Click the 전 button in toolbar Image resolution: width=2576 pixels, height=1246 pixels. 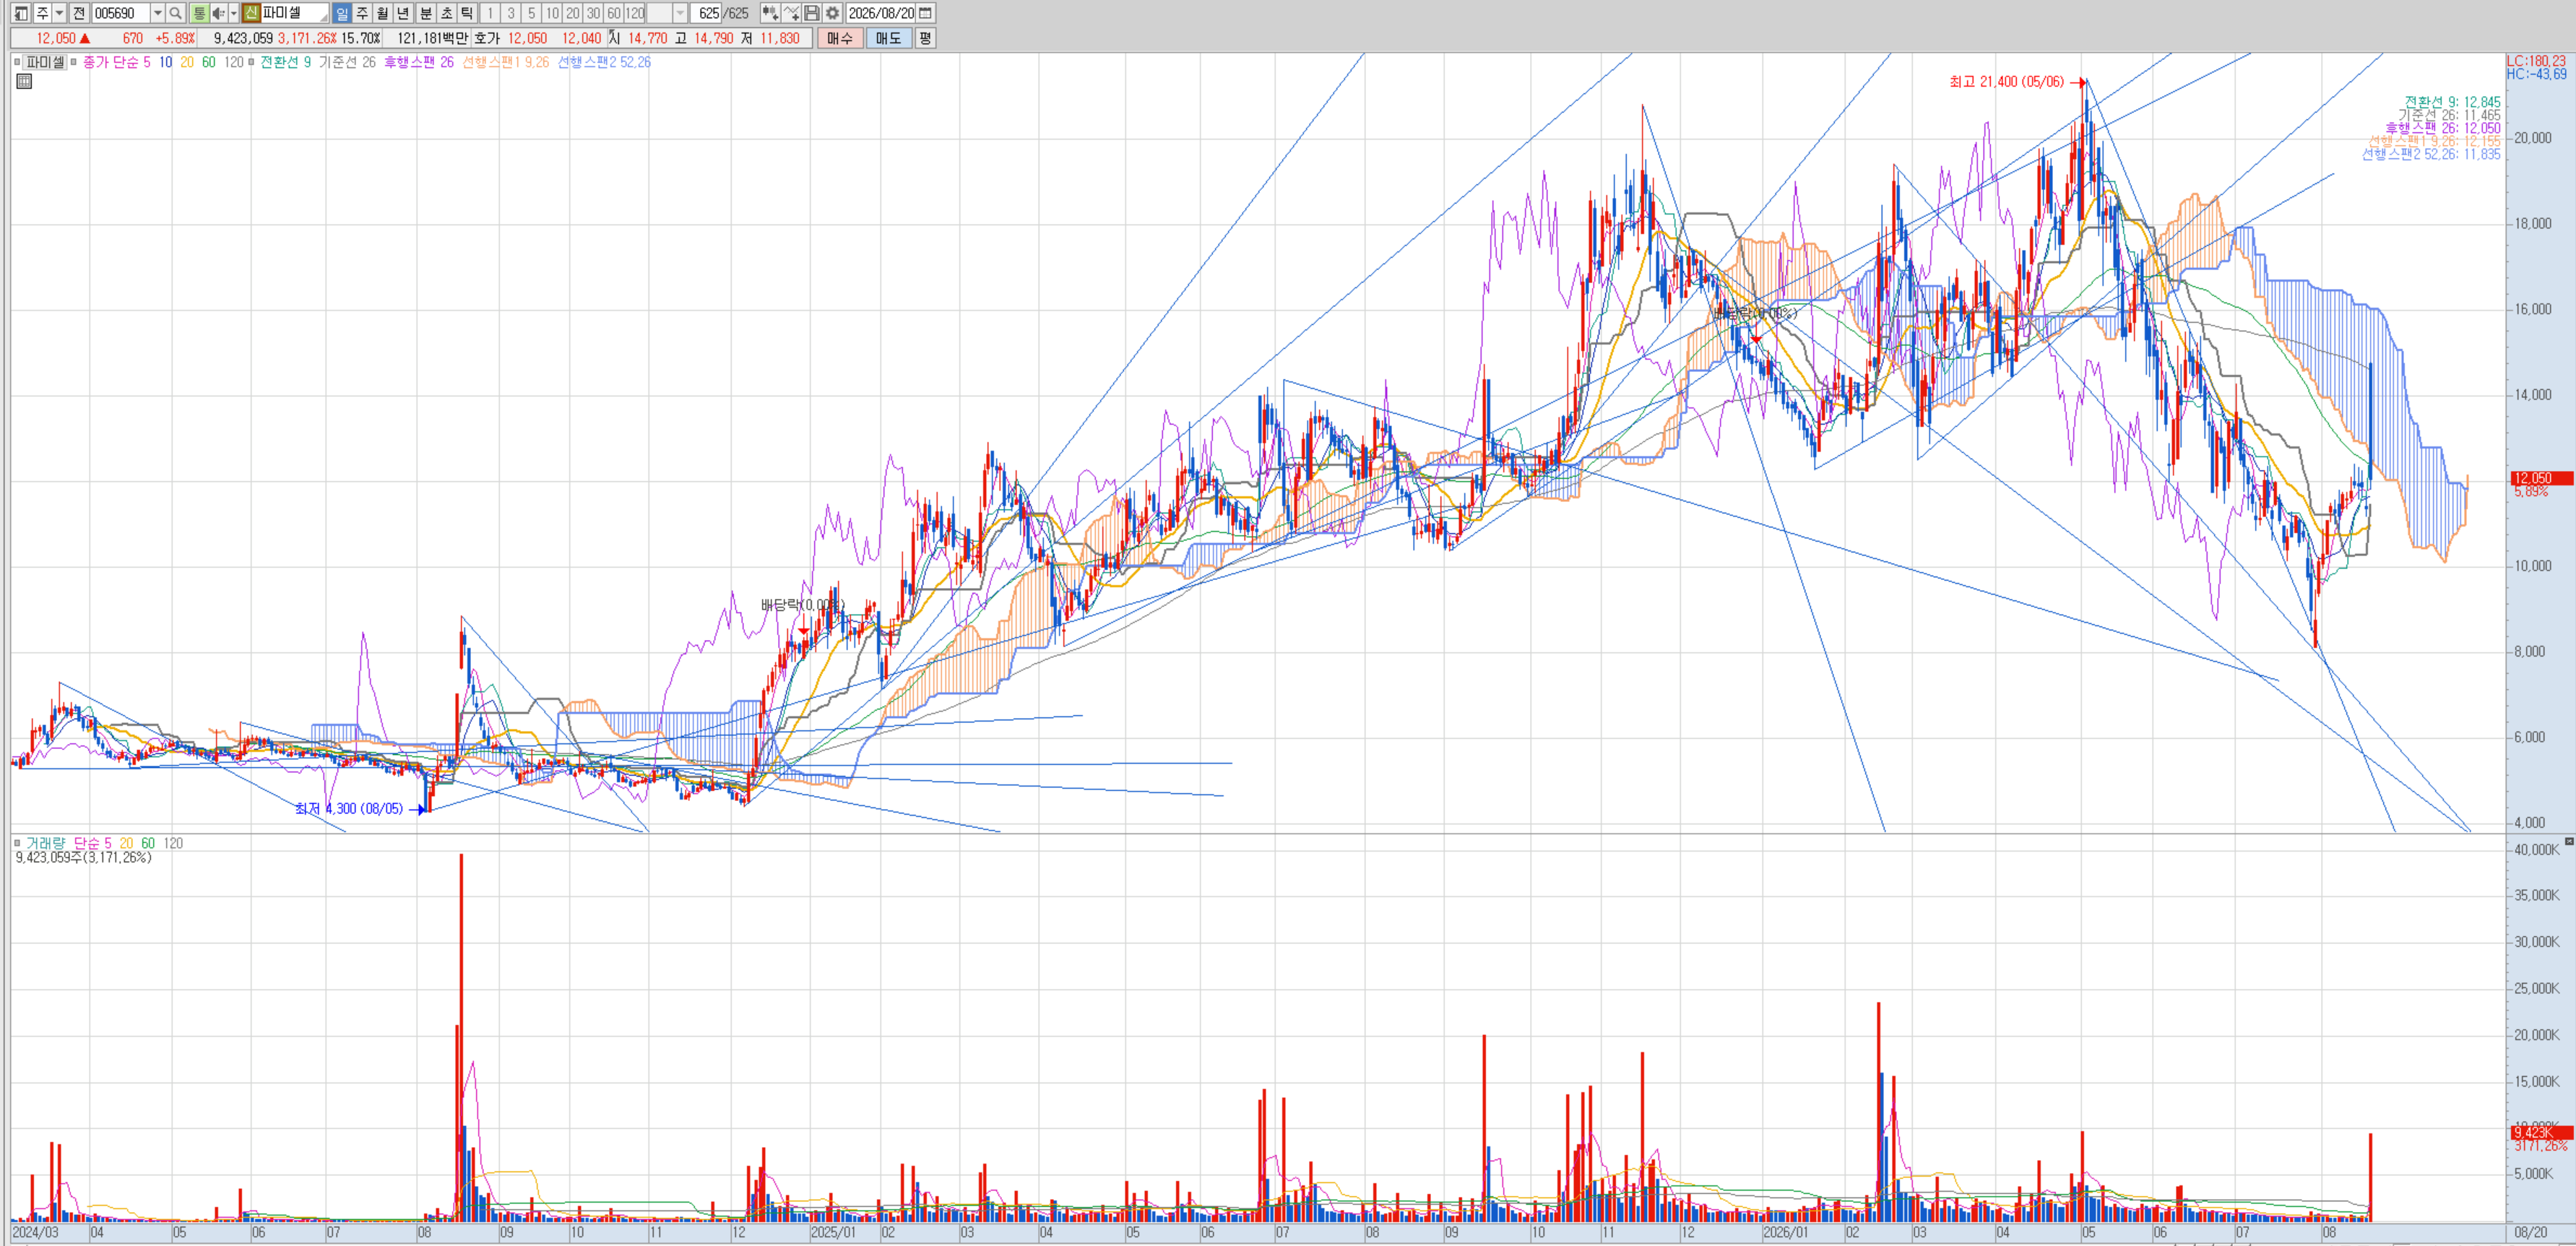coord(79,13)
